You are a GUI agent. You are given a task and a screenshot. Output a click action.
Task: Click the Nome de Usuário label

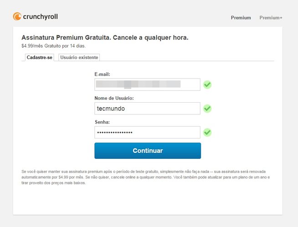[x=114, y=98]
